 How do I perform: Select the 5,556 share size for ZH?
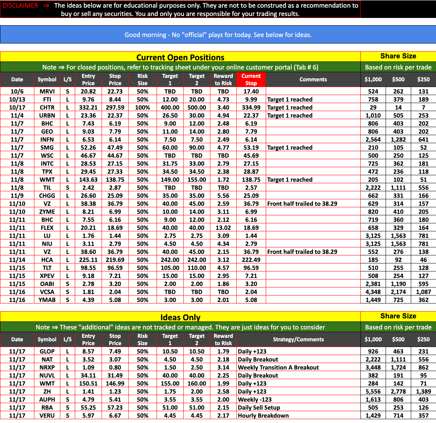click(373, 392)
